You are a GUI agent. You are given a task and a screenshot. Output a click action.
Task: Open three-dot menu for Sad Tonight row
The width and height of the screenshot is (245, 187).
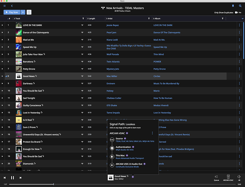coord(239,98)
